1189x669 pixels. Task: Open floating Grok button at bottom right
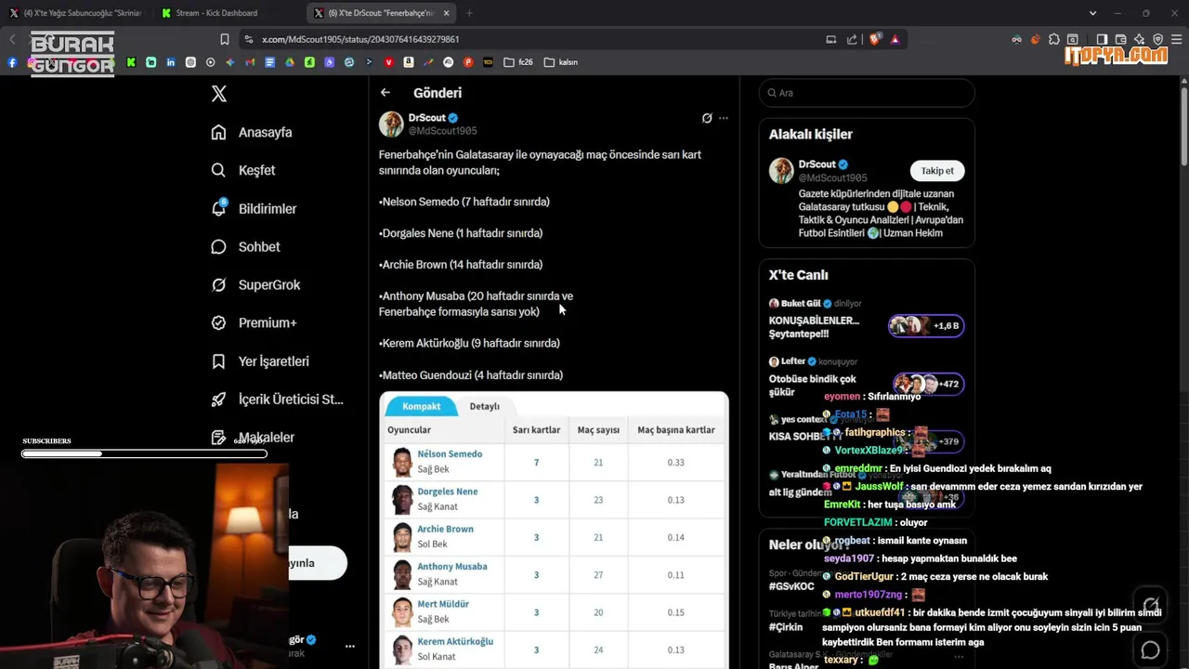1151,604
